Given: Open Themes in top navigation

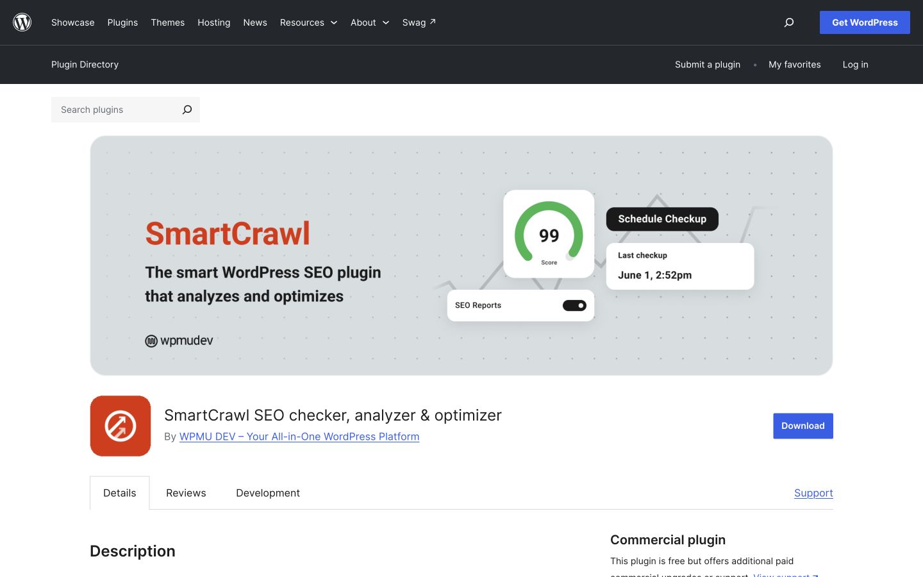Looking at the screenshot, I should click(168, 22).
